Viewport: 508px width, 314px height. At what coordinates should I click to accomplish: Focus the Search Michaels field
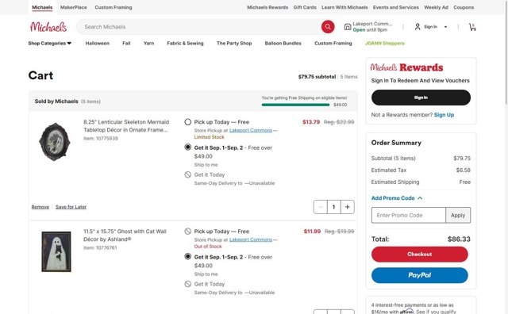pos(199,27)
